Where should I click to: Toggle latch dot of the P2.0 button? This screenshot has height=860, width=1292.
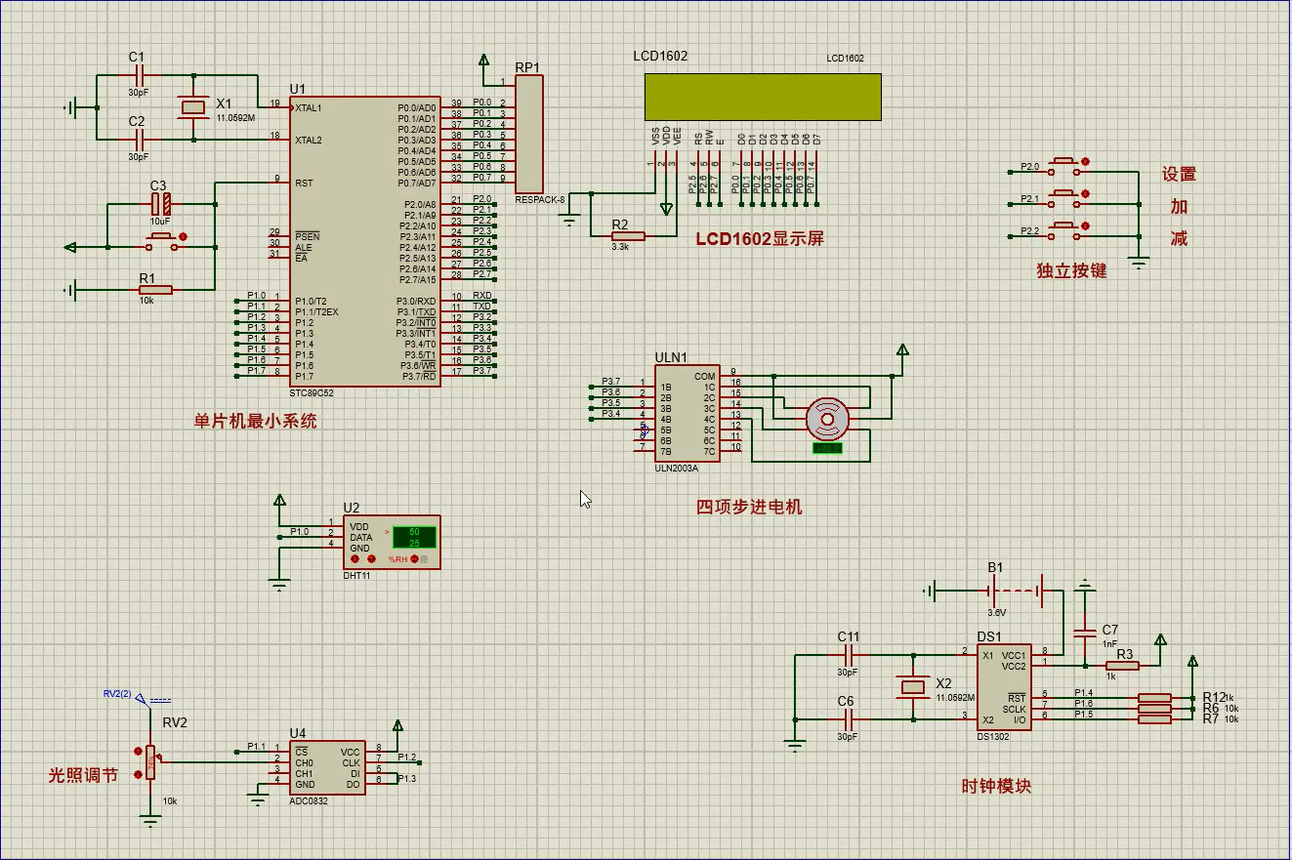[x=1085, y=162]
